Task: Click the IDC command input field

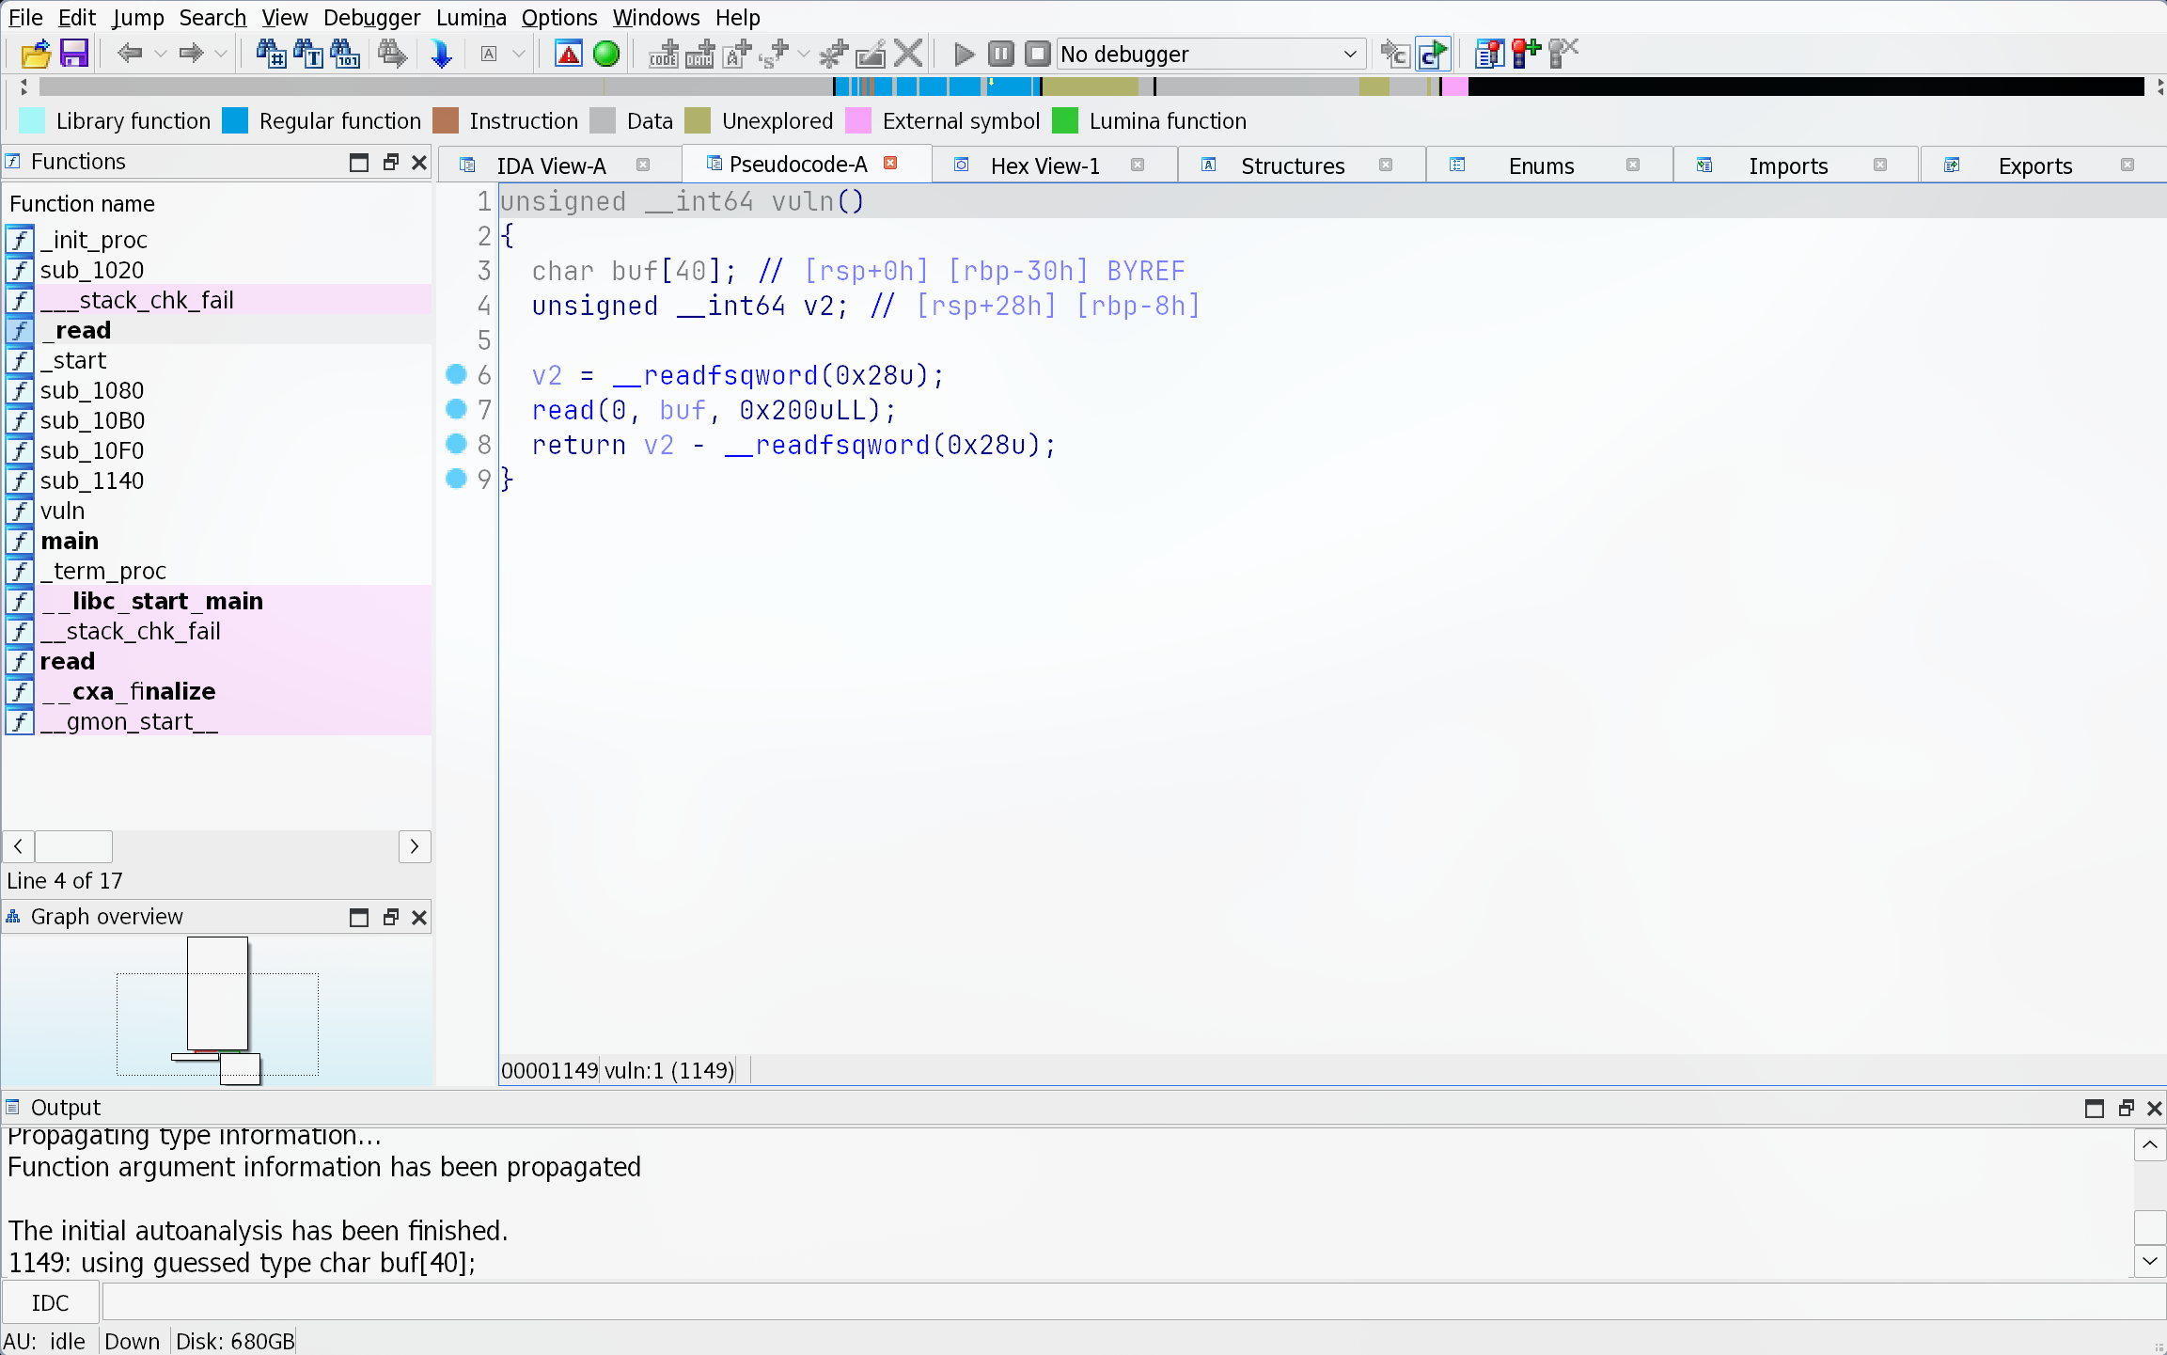Action: point(1128,1302)
